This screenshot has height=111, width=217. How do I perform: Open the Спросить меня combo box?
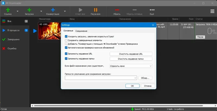point(131,66)
